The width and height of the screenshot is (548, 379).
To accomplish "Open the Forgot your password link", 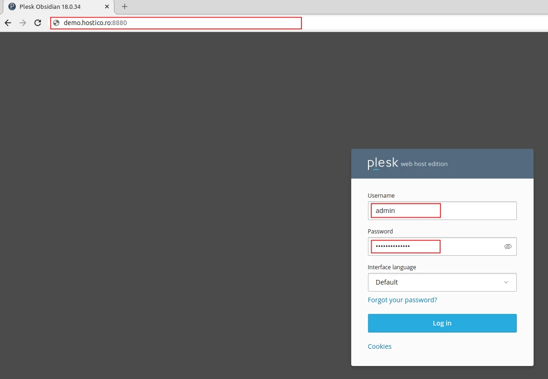I will click(402, 300).
